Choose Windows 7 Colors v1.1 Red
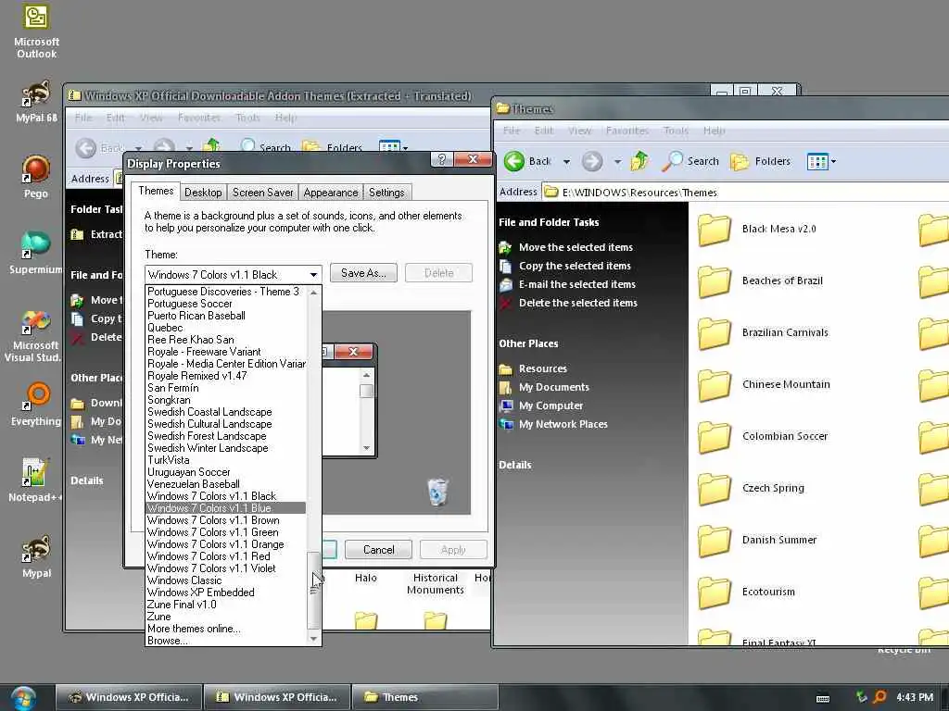Image resolution: width=949 pixels, height=711 pixels. tap(226, 556)
